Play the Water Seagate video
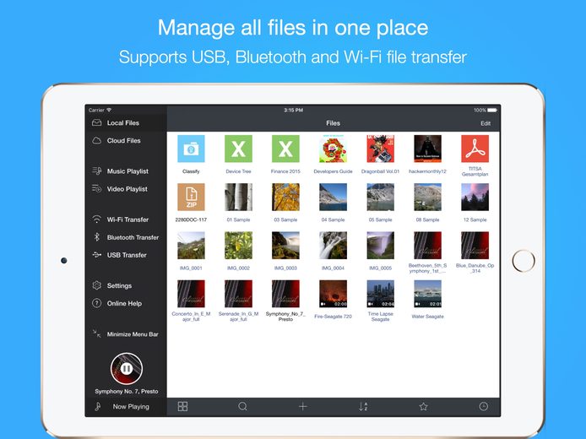This screenshot has width=586, height=439. [x=427, y=294]
